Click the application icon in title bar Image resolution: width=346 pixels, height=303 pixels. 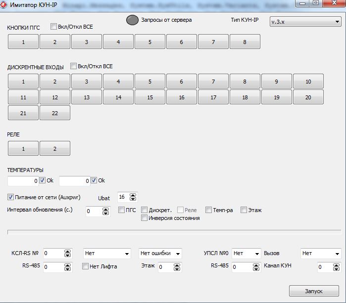point(4,4)
